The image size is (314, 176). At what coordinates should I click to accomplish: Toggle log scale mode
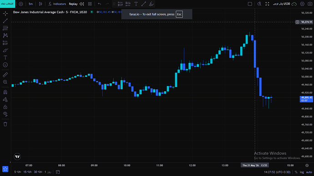[x=302, y=172]
